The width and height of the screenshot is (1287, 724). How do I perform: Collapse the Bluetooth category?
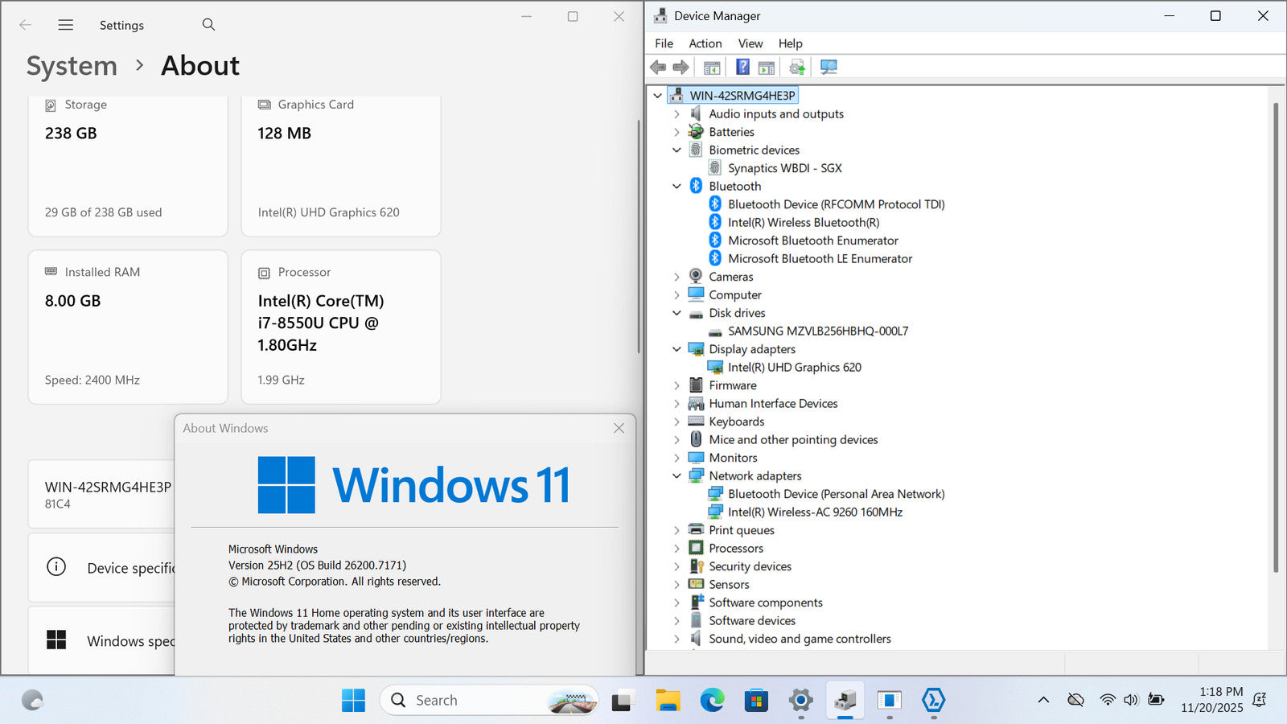coord(676,187)
